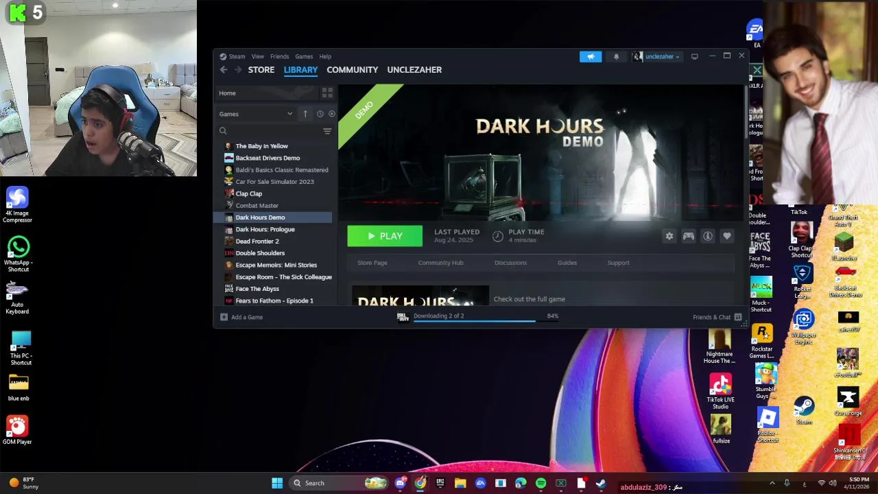Open the Store Page link
This screenshot has height=494, width=878.
[x=372, y=263]
